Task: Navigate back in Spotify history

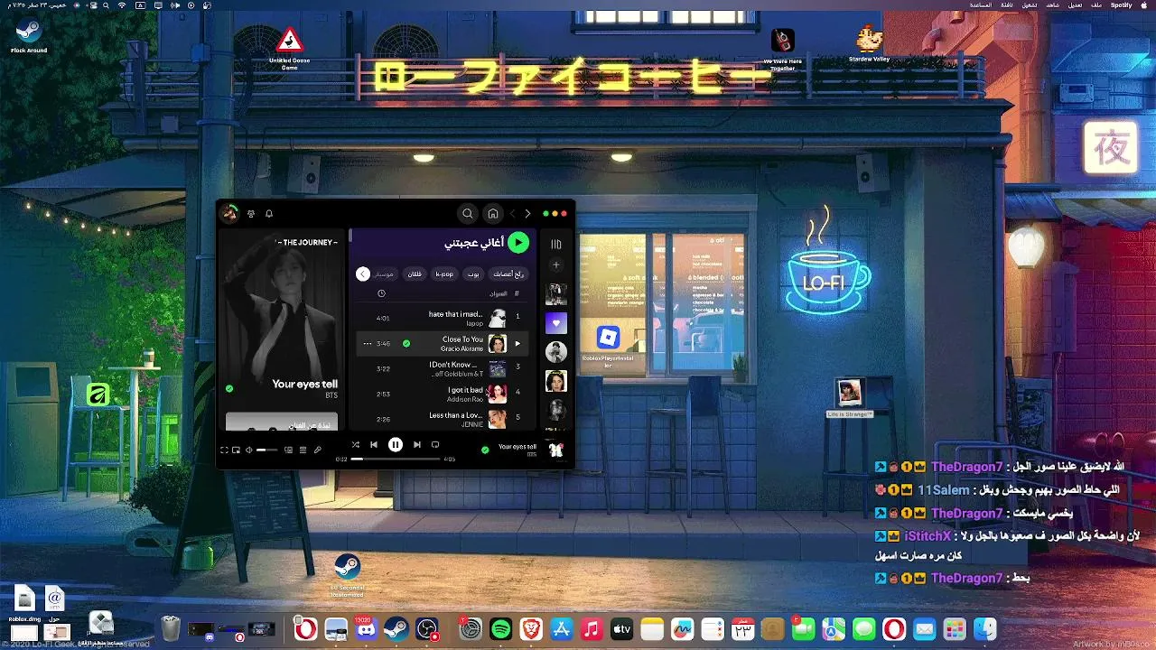Action: click(527, 214)
